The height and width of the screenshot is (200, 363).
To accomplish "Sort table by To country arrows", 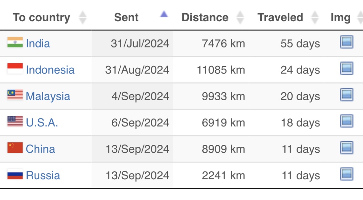I will [83, 17].
